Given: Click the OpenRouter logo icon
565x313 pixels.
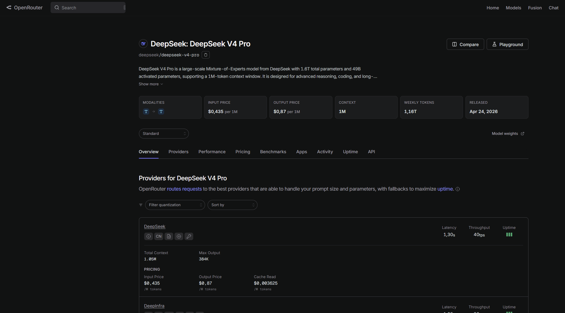Looking at the screenshot, I should (9, 7).
